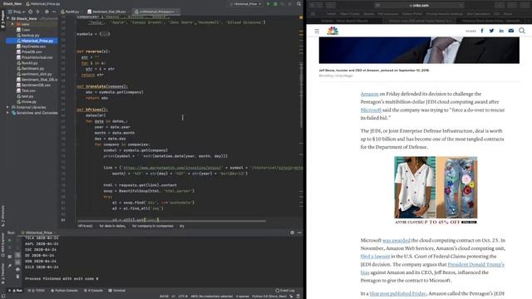The image size is (532, 299).
Task: Open the 'filed a lawsuit' article link
Action: (x=375, y=257)
